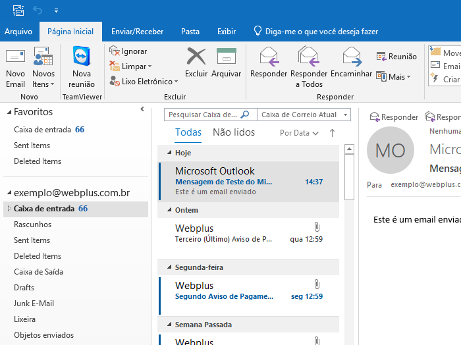The width and height of the screenshot is (461, 345).
Task: Click the Ignorar conversation icon
Action: [115, 51]
